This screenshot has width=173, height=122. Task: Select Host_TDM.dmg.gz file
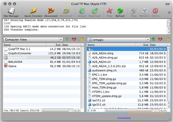pos(127,87)
